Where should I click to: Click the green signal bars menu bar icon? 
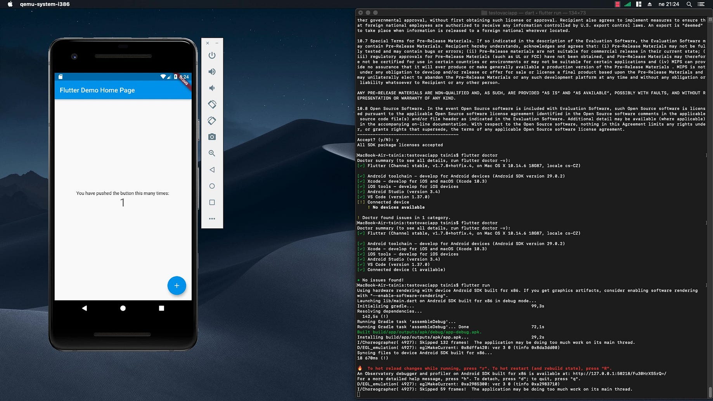click(628, 4)
